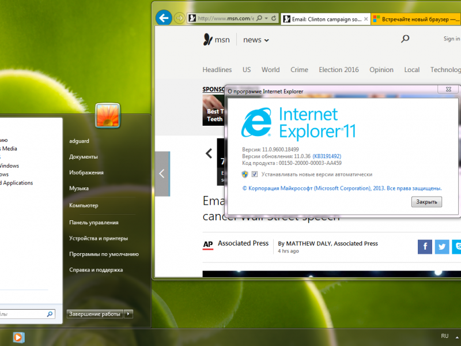Click the Microsoft Corporation copyright link

tap(342, 189)
